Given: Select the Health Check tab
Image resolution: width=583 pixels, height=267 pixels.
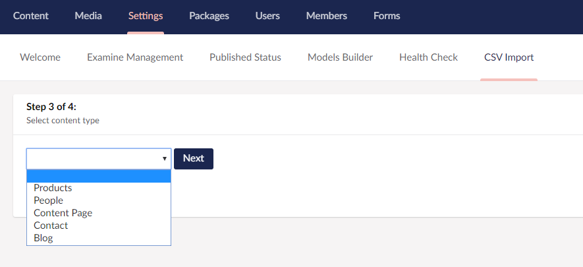Looking at the screenshot, I should (428, 57).
